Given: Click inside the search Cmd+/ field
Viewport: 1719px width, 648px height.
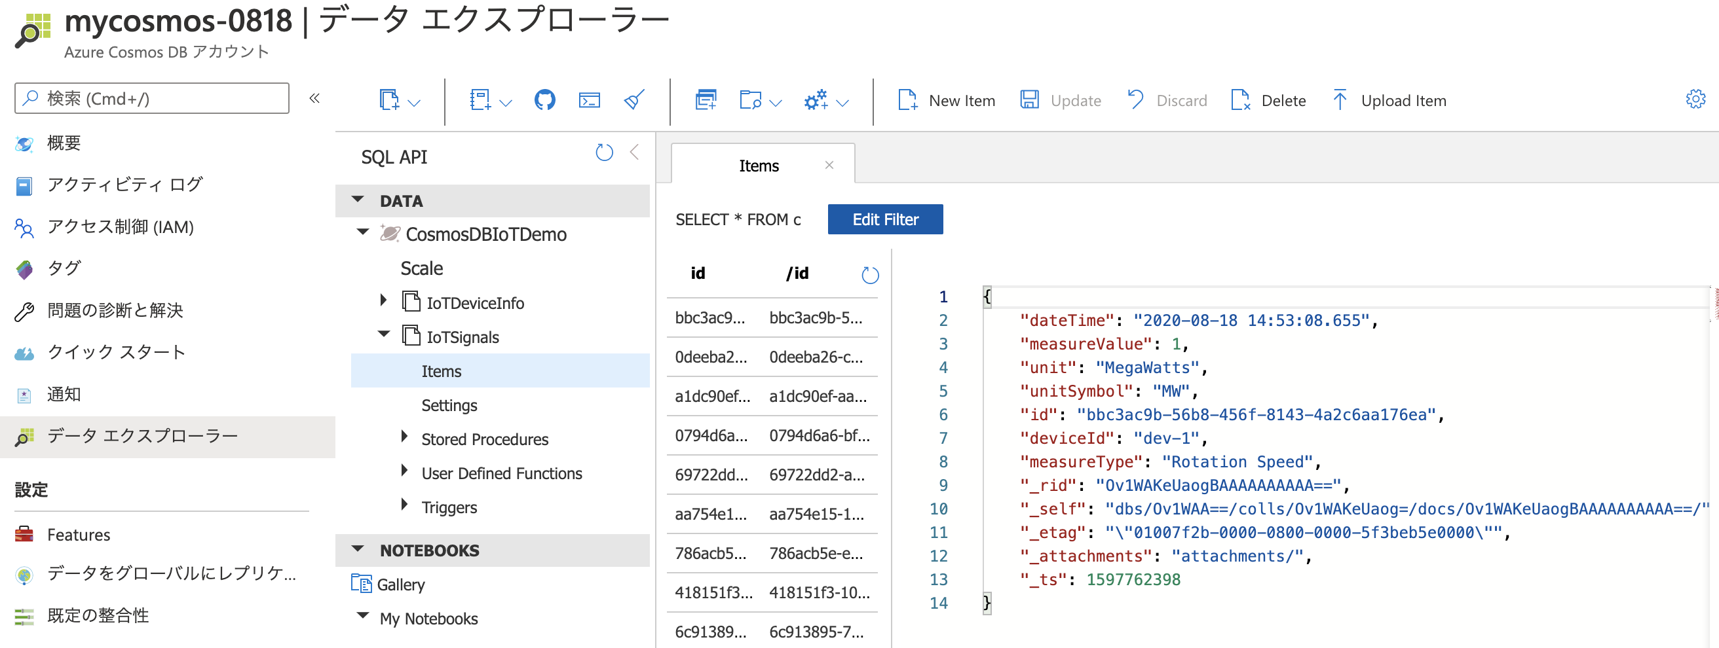Looking at the screenshot, I should [x=151, y=98].
